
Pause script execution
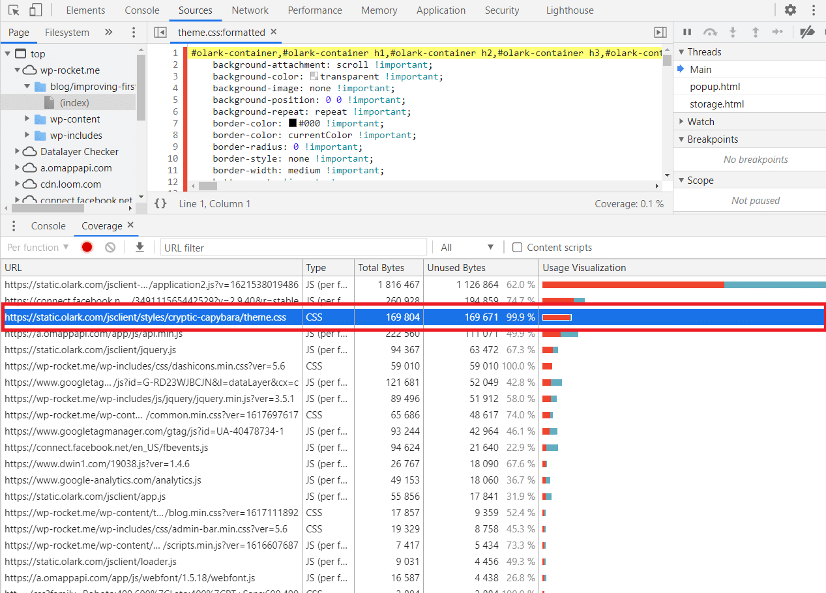click(687, 32)
